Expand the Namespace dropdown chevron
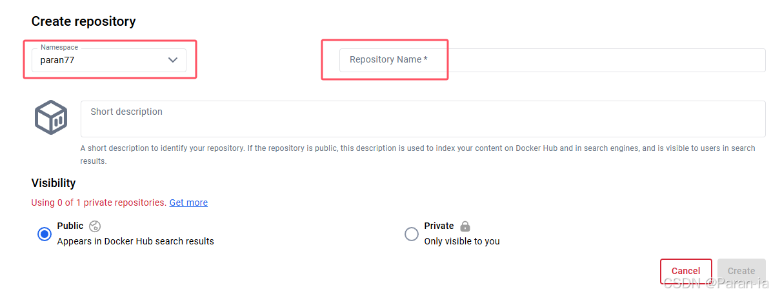 point(173,60)
